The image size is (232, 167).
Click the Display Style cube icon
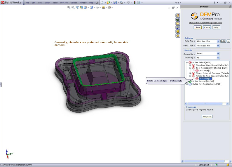(x=91, y=7)
